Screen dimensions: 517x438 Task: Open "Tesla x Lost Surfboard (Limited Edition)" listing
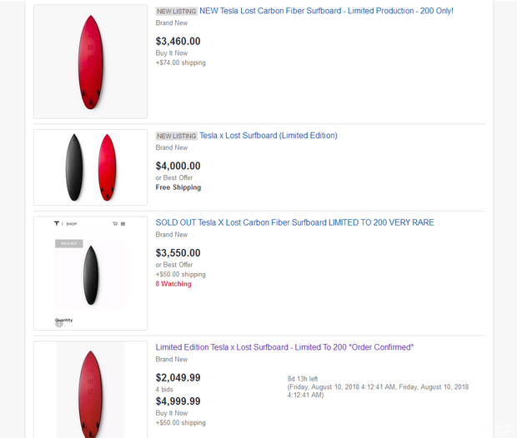(268, 136)
